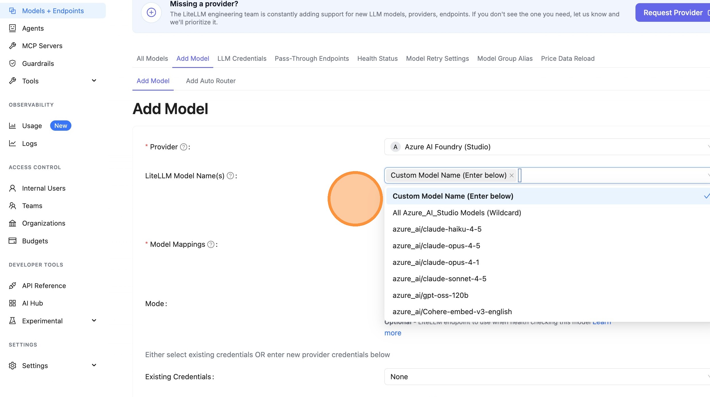Switch to the LLM Credentials tab
The image size is (710, 397).
242,58
